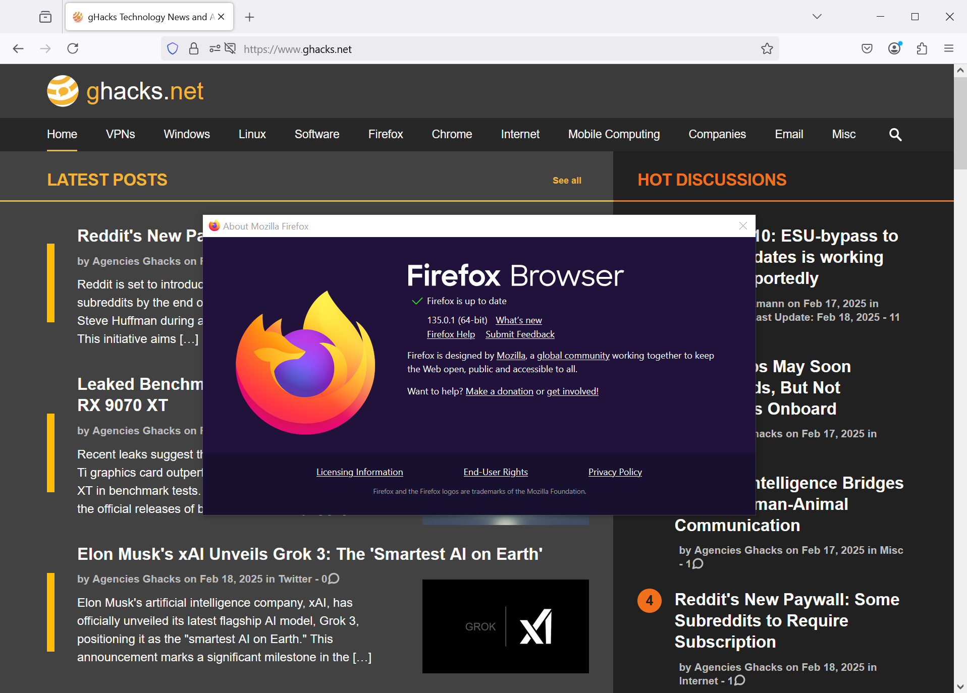Viewport: 967px width, 693px height.
Task: Close the About Mozilla Firefox dialog
Action: point(743,226)
